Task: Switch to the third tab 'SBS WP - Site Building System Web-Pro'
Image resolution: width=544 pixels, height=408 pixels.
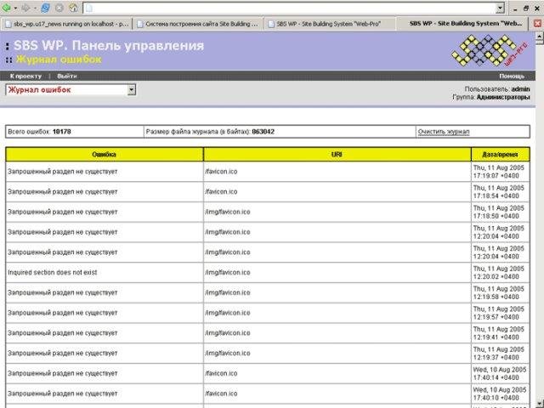Action: click(330, 24)
